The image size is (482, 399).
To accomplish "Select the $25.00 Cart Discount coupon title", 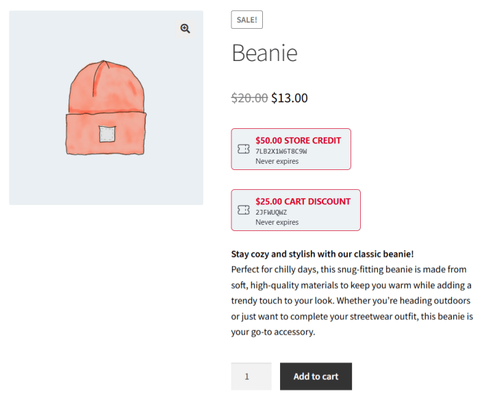I will click(x=303, y=202).
